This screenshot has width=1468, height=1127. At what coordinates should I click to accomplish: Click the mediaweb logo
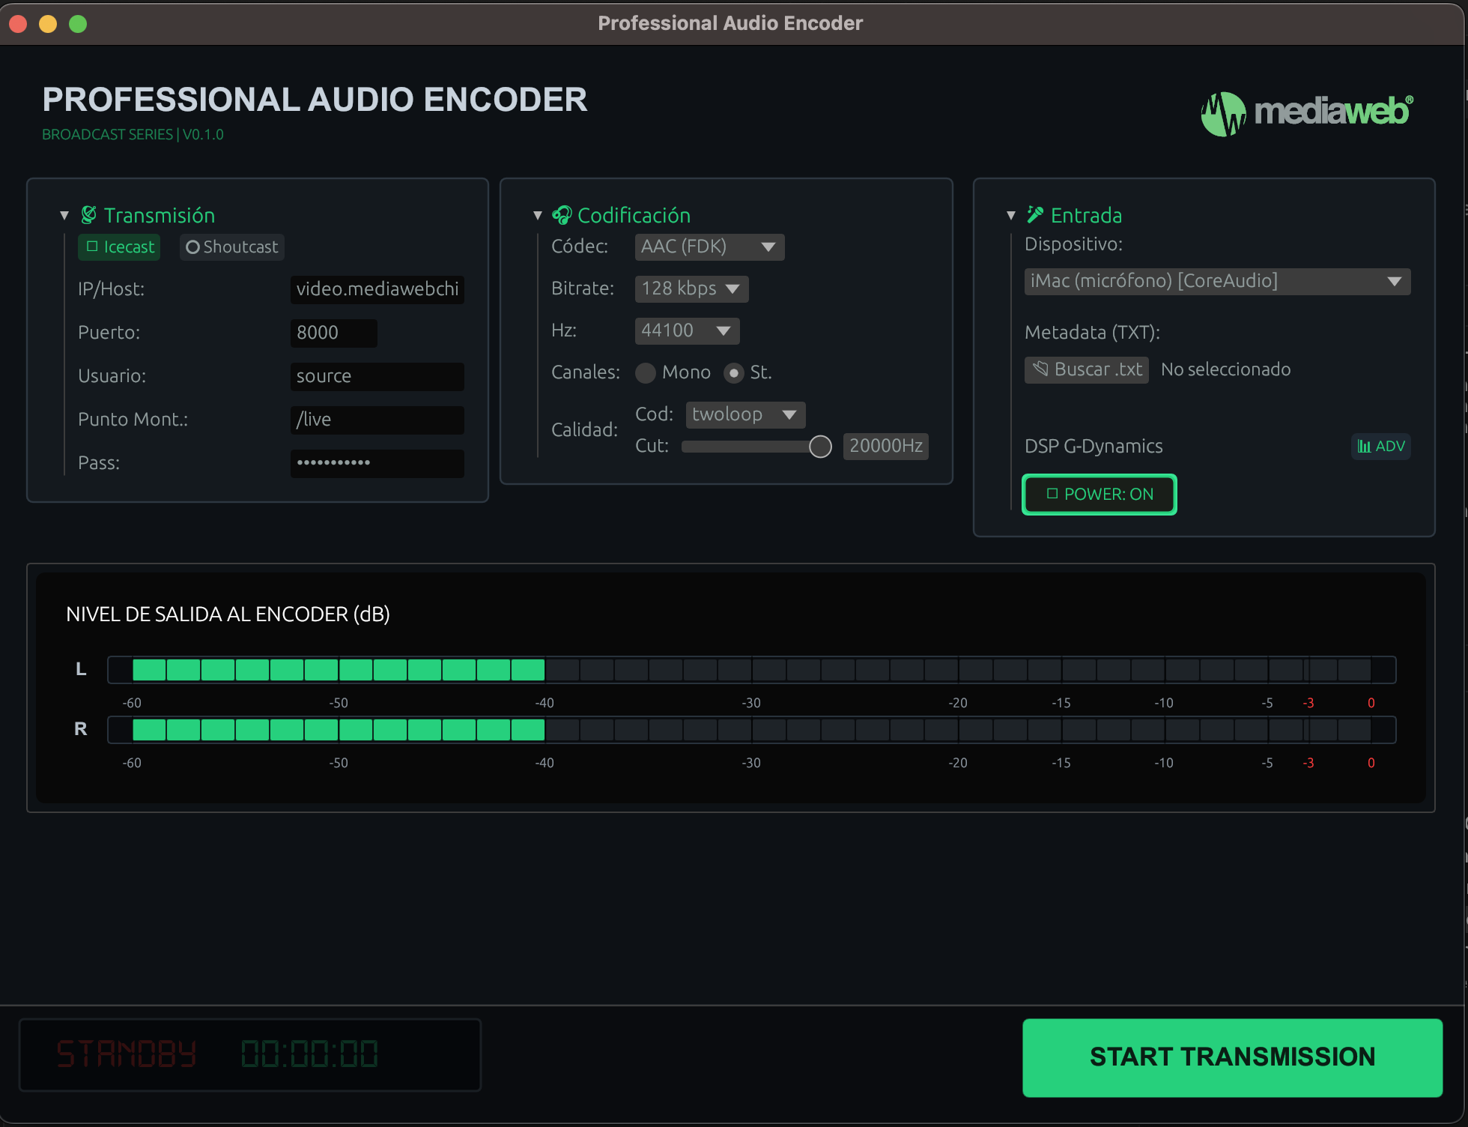pyautogui.click(x=1306, y=112)
